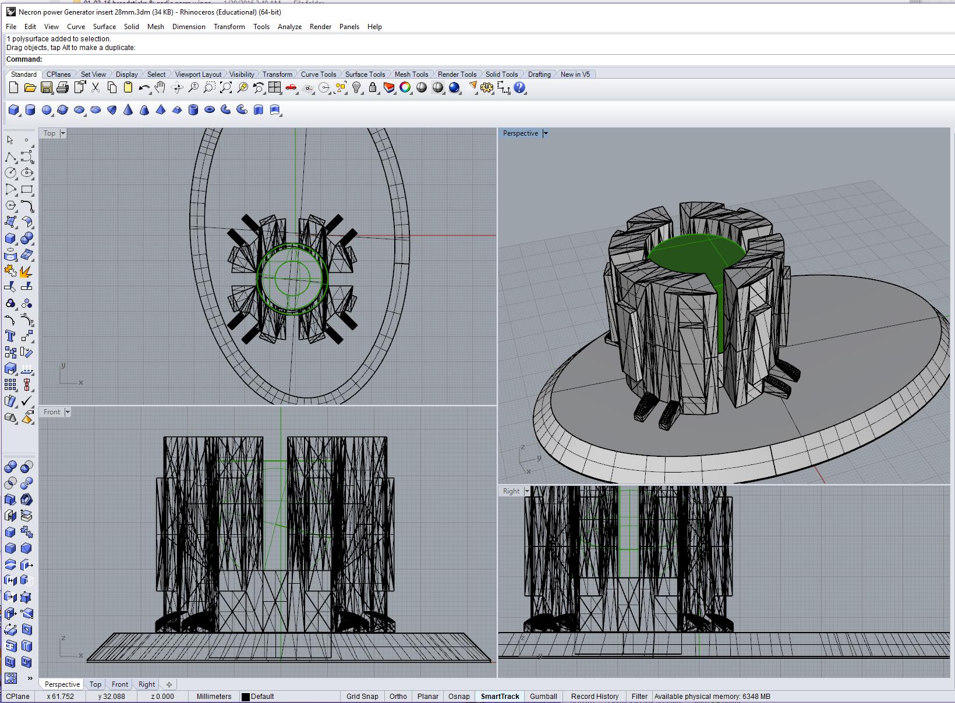
Task: Click the Paste clipboard icon
Action: coord(128,88)
